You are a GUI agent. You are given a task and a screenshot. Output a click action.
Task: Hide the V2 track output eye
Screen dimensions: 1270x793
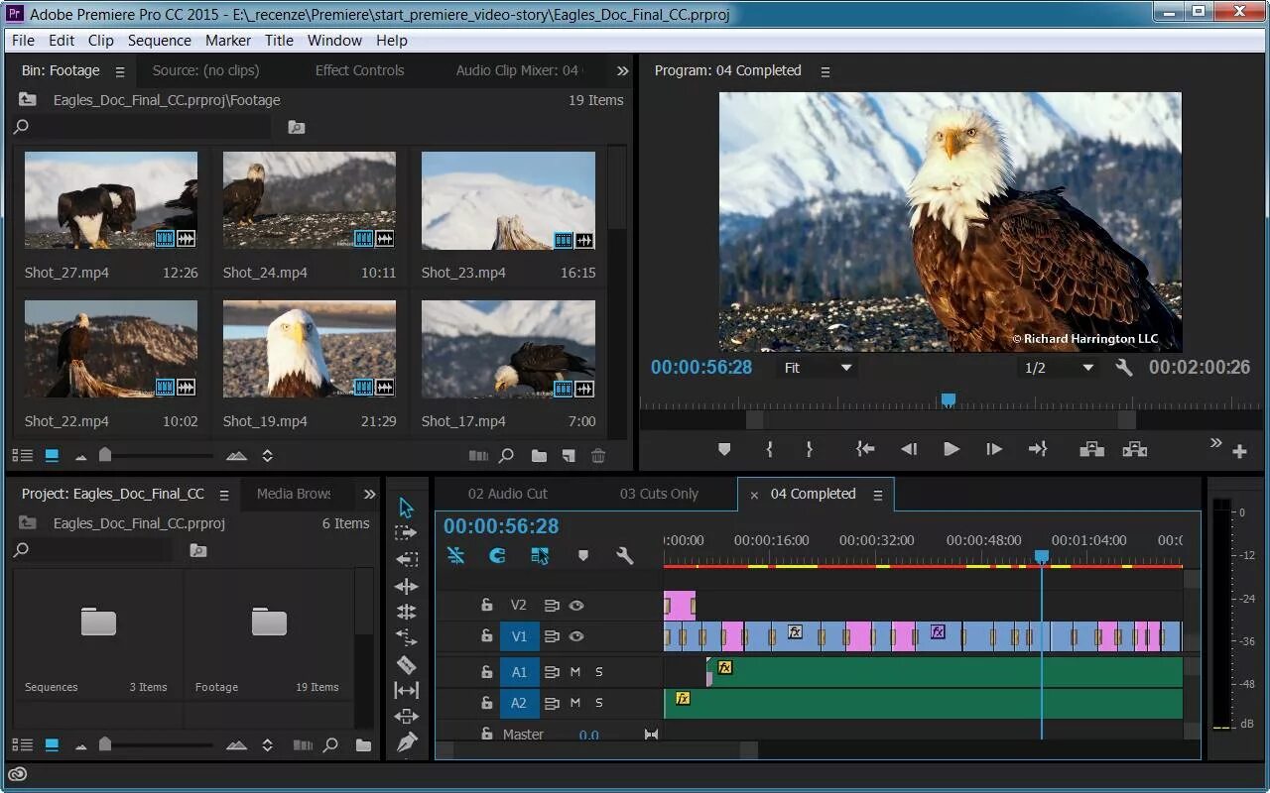pos(575,606)
